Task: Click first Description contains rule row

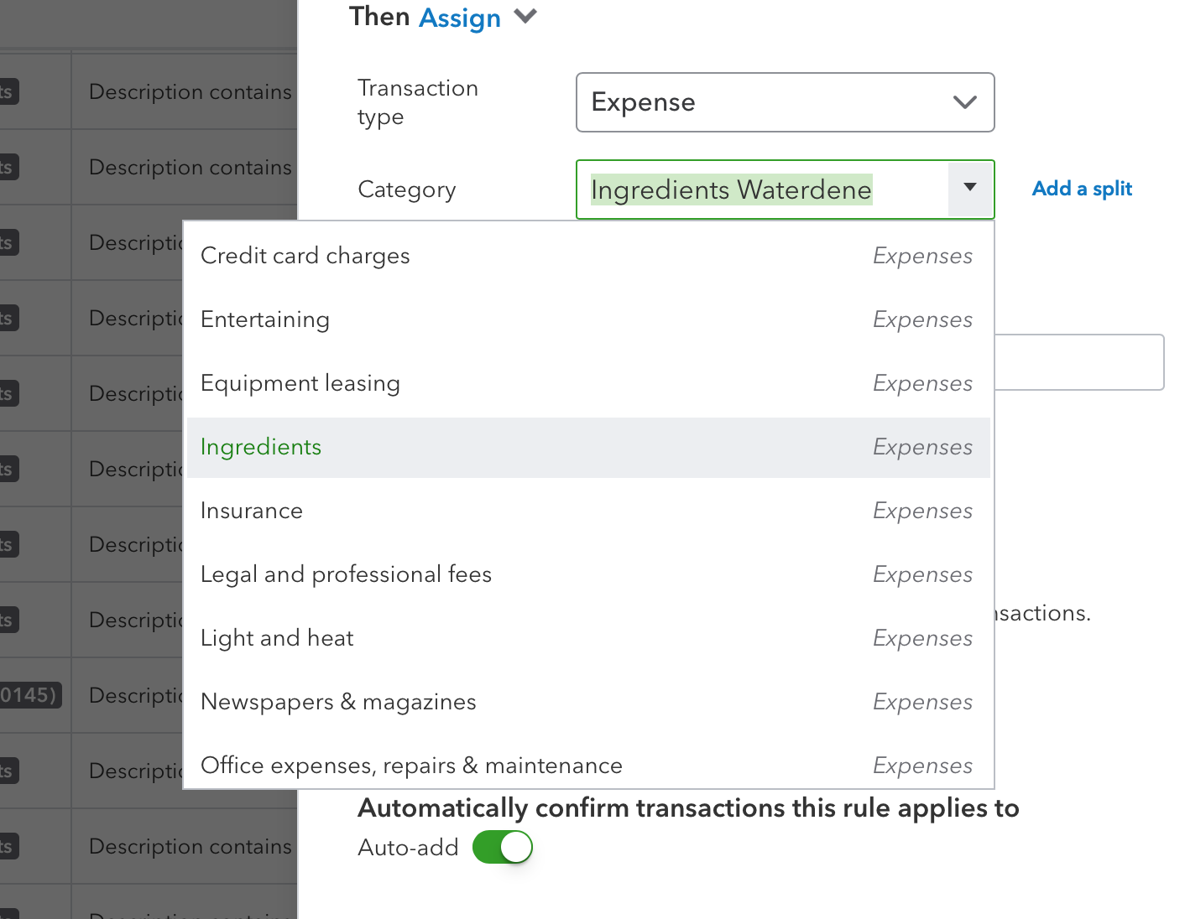Action: tap(190, 92)
